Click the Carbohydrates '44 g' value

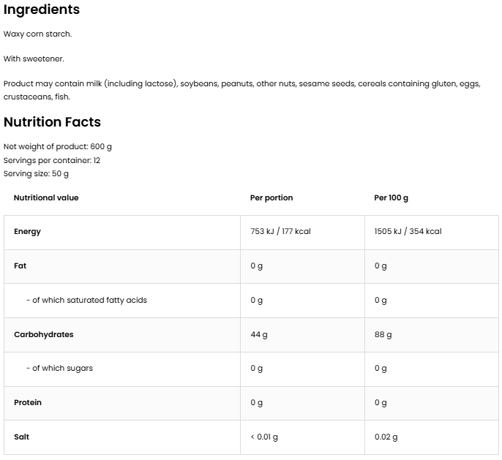[259, 334]
